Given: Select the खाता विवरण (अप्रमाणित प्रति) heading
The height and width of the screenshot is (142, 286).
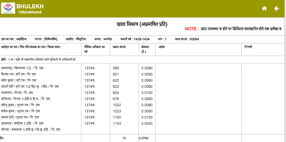Looking at the screenshot, I should point(142,24).
